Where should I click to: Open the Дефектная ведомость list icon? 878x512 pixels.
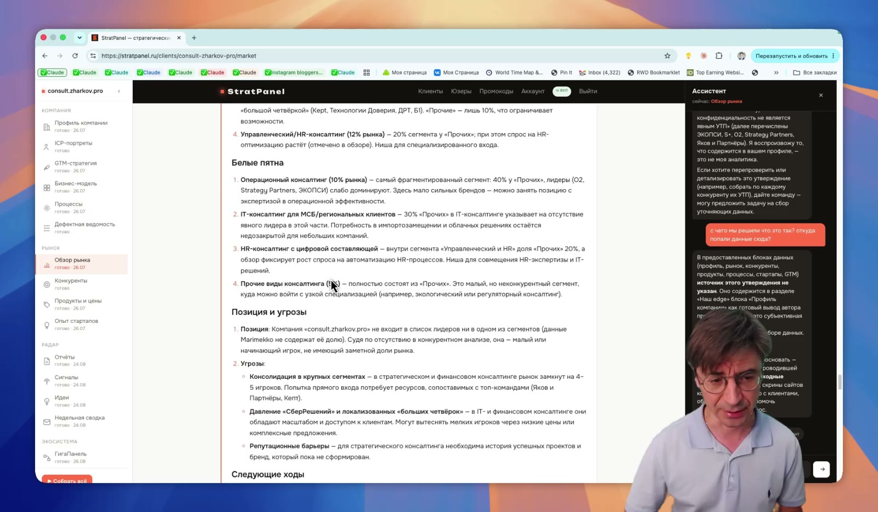tap(47, 228)
